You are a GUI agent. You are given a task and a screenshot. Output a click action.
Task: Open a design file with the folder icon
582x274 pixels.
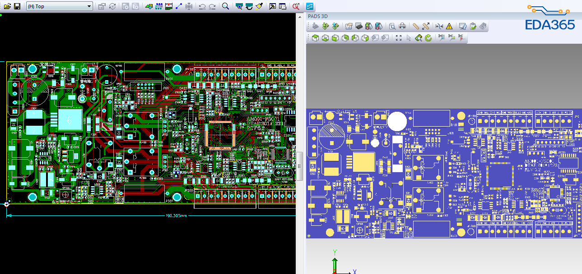[7, 6]
